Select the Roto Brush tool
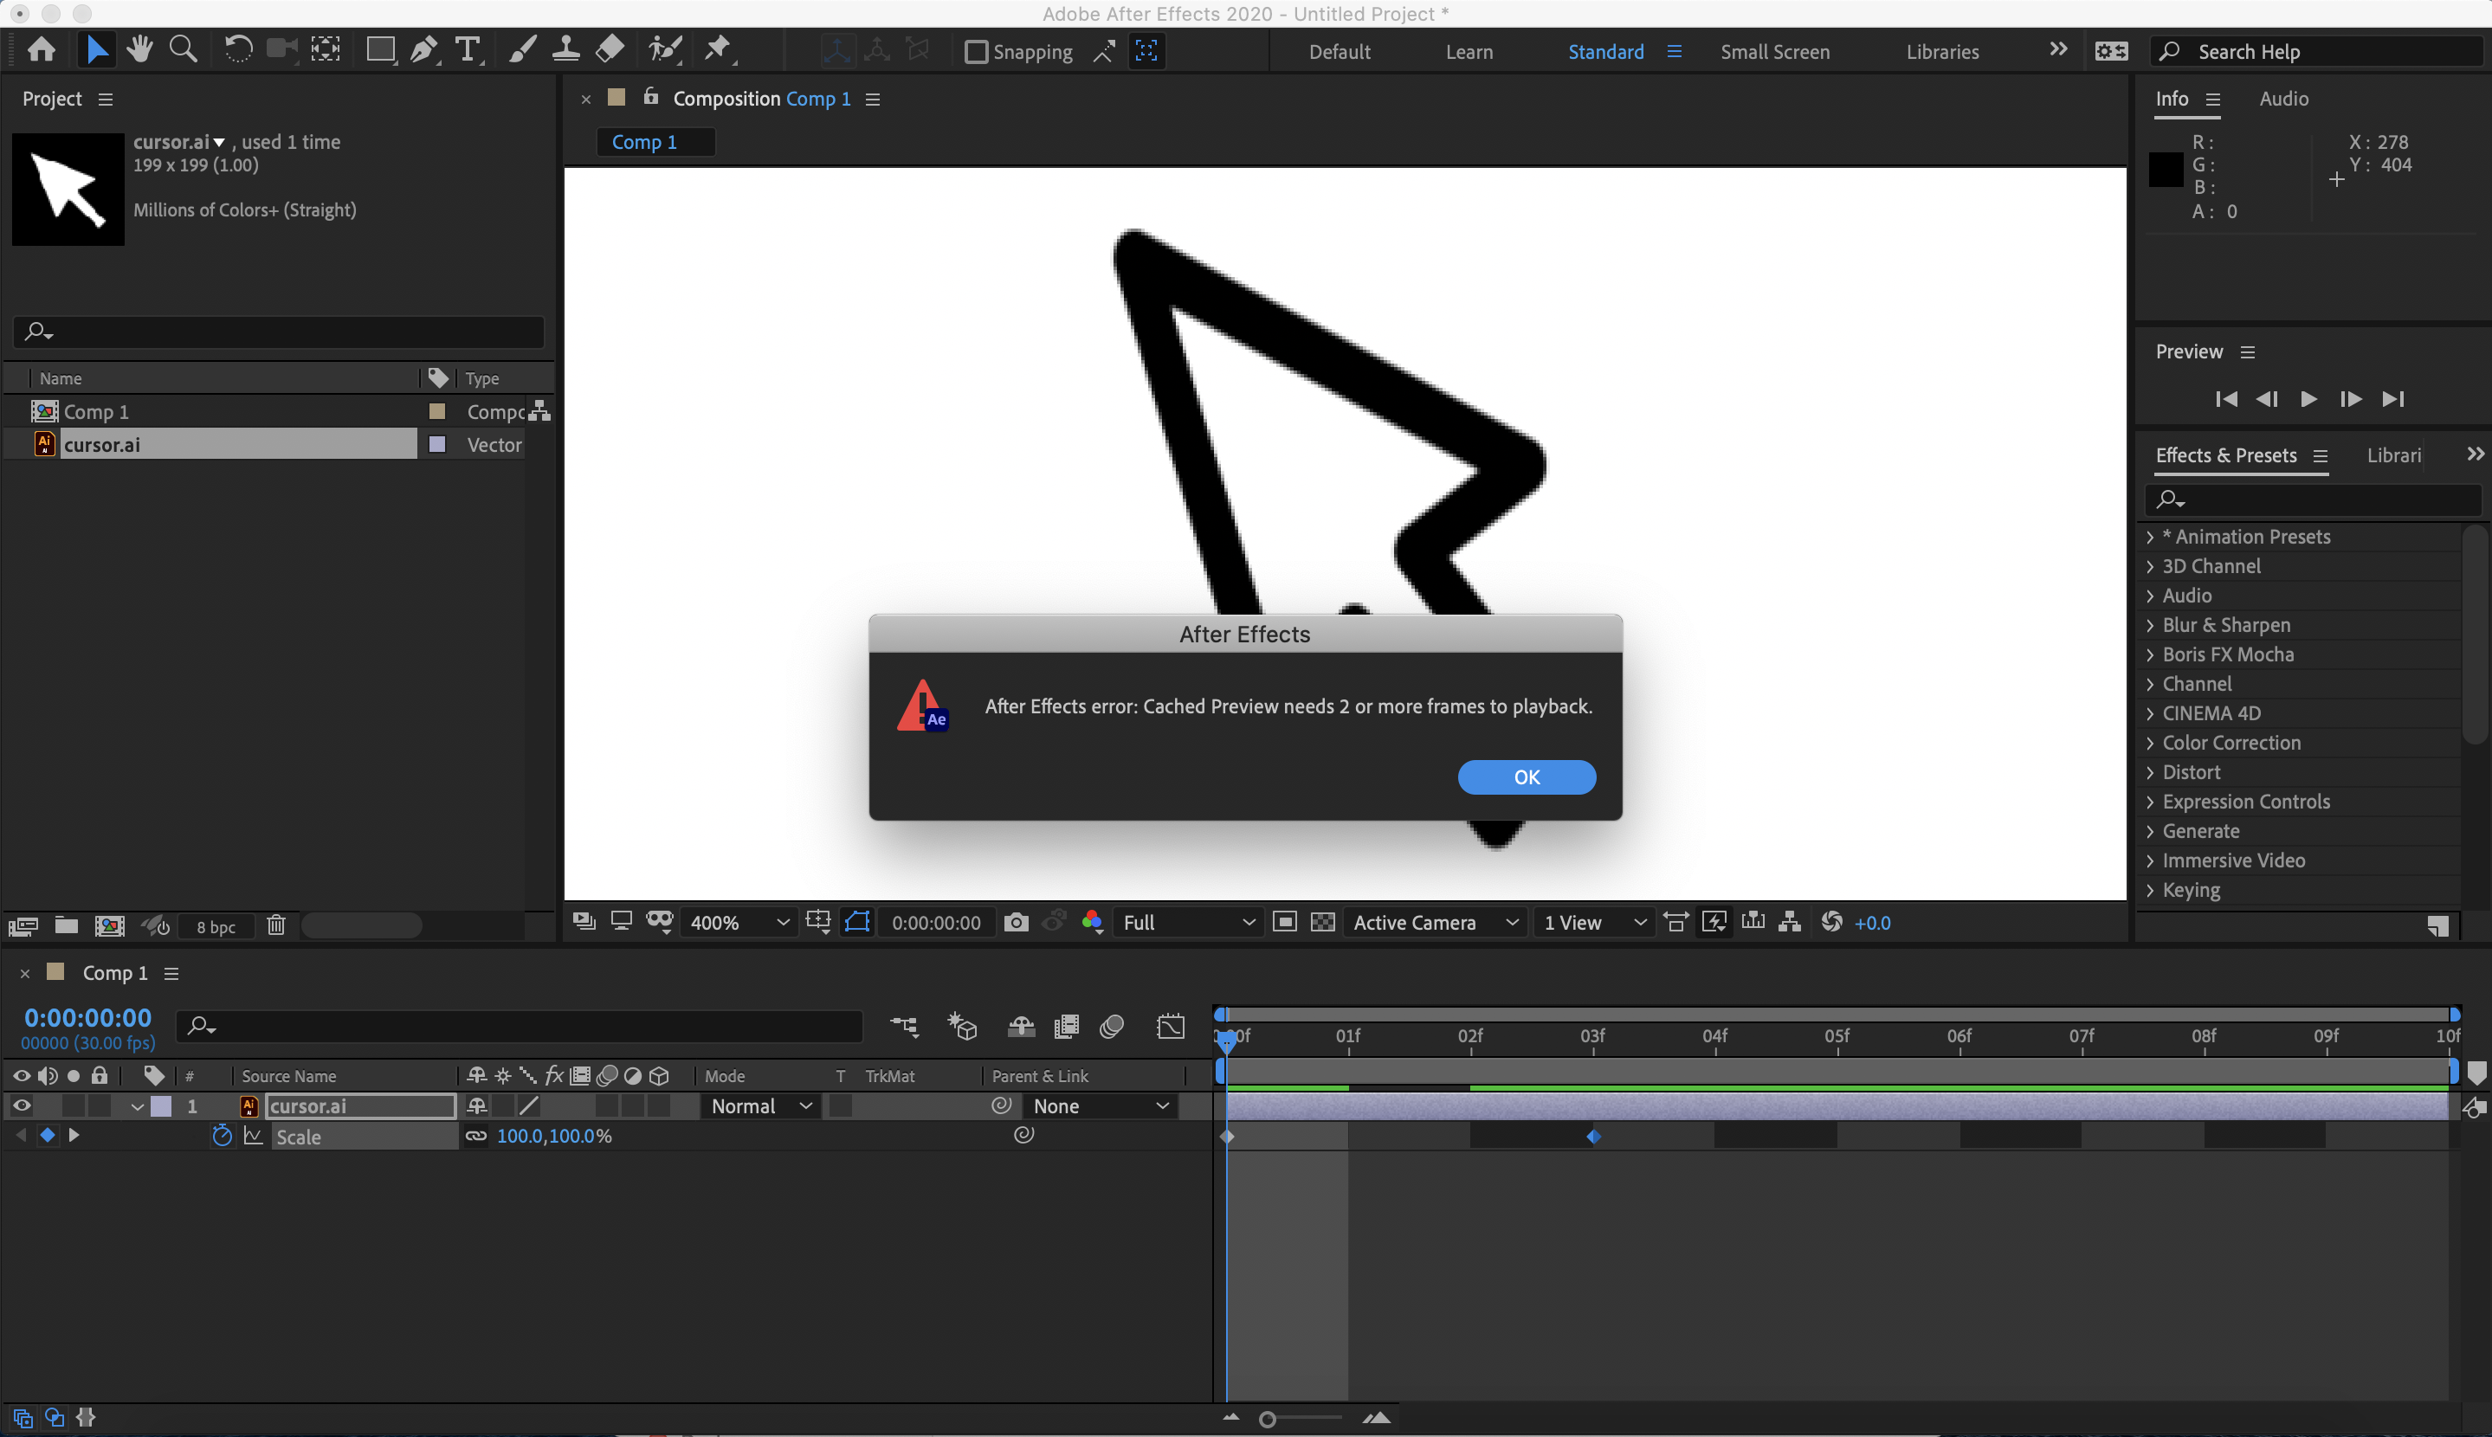The image size is (2492, 1437). point(664,48)
